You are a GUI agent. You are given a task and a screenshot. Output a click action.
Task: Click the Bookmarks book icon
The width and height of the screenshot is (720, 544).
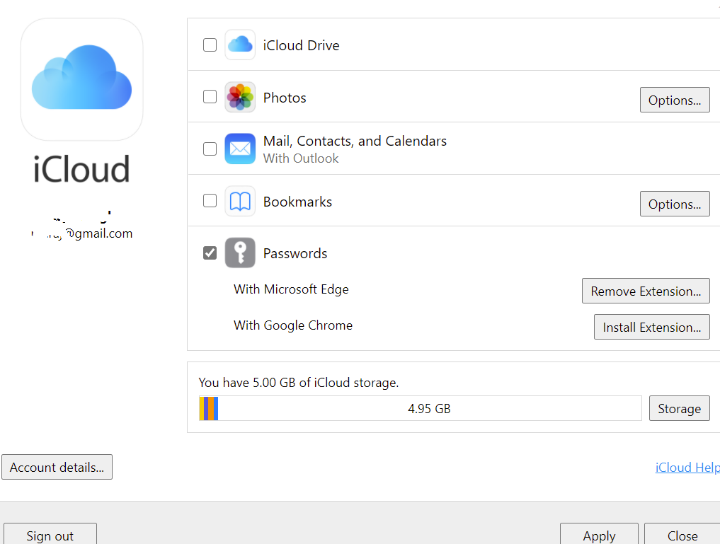[240, 201]
